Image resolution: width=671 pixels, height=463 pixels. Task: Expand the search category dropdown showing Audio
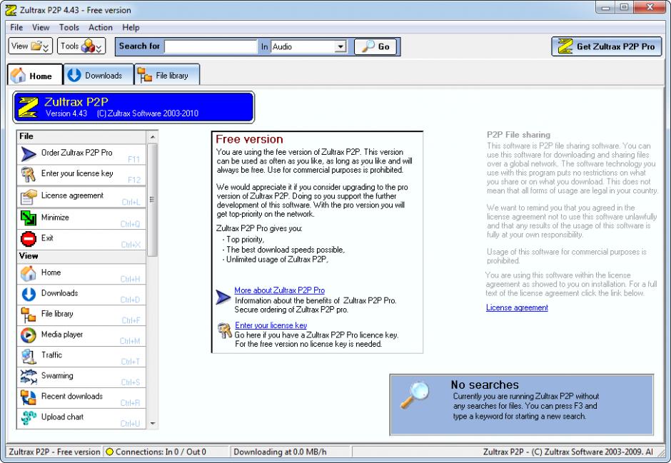click(340, 46)
